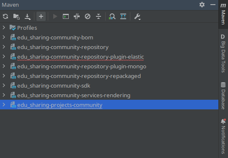Select edu_sharing-community-repository-plugin-mongo module
Viewport: 228px width, 158px height.
(109, 66)
